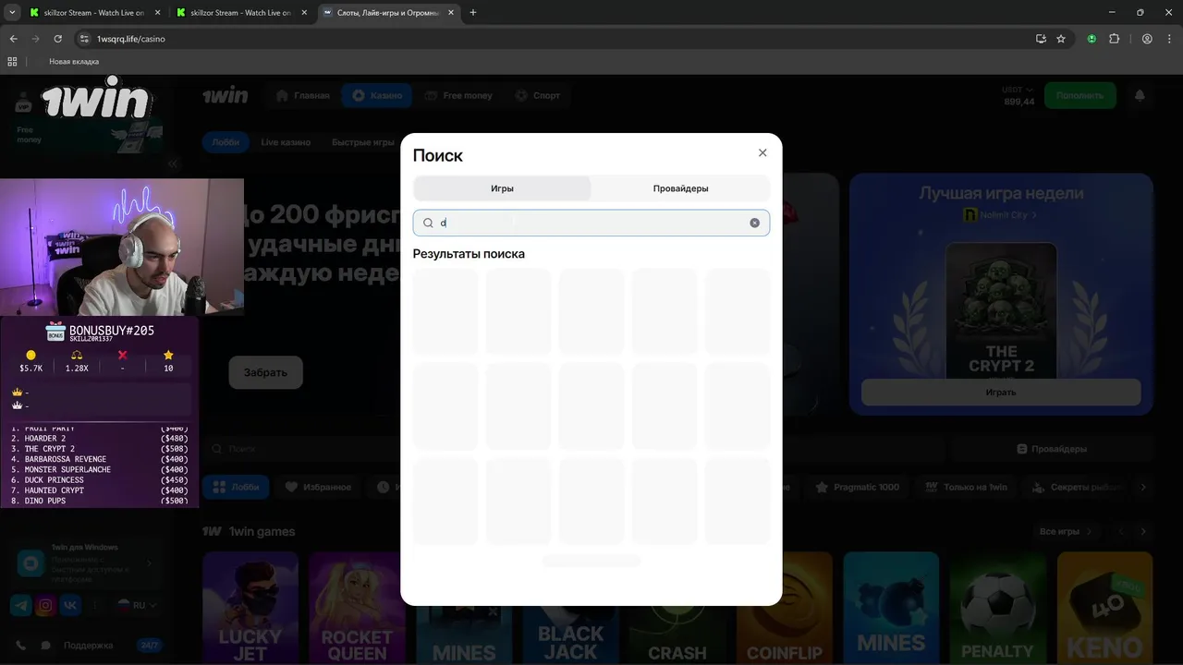Collapse the left sidebar with double-arrow

tap(173, 163)
